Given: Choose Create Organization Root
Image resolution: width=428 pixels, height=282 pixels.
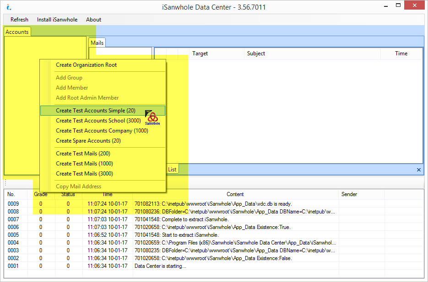Looking at the screenshot, I should pos(103,65).
